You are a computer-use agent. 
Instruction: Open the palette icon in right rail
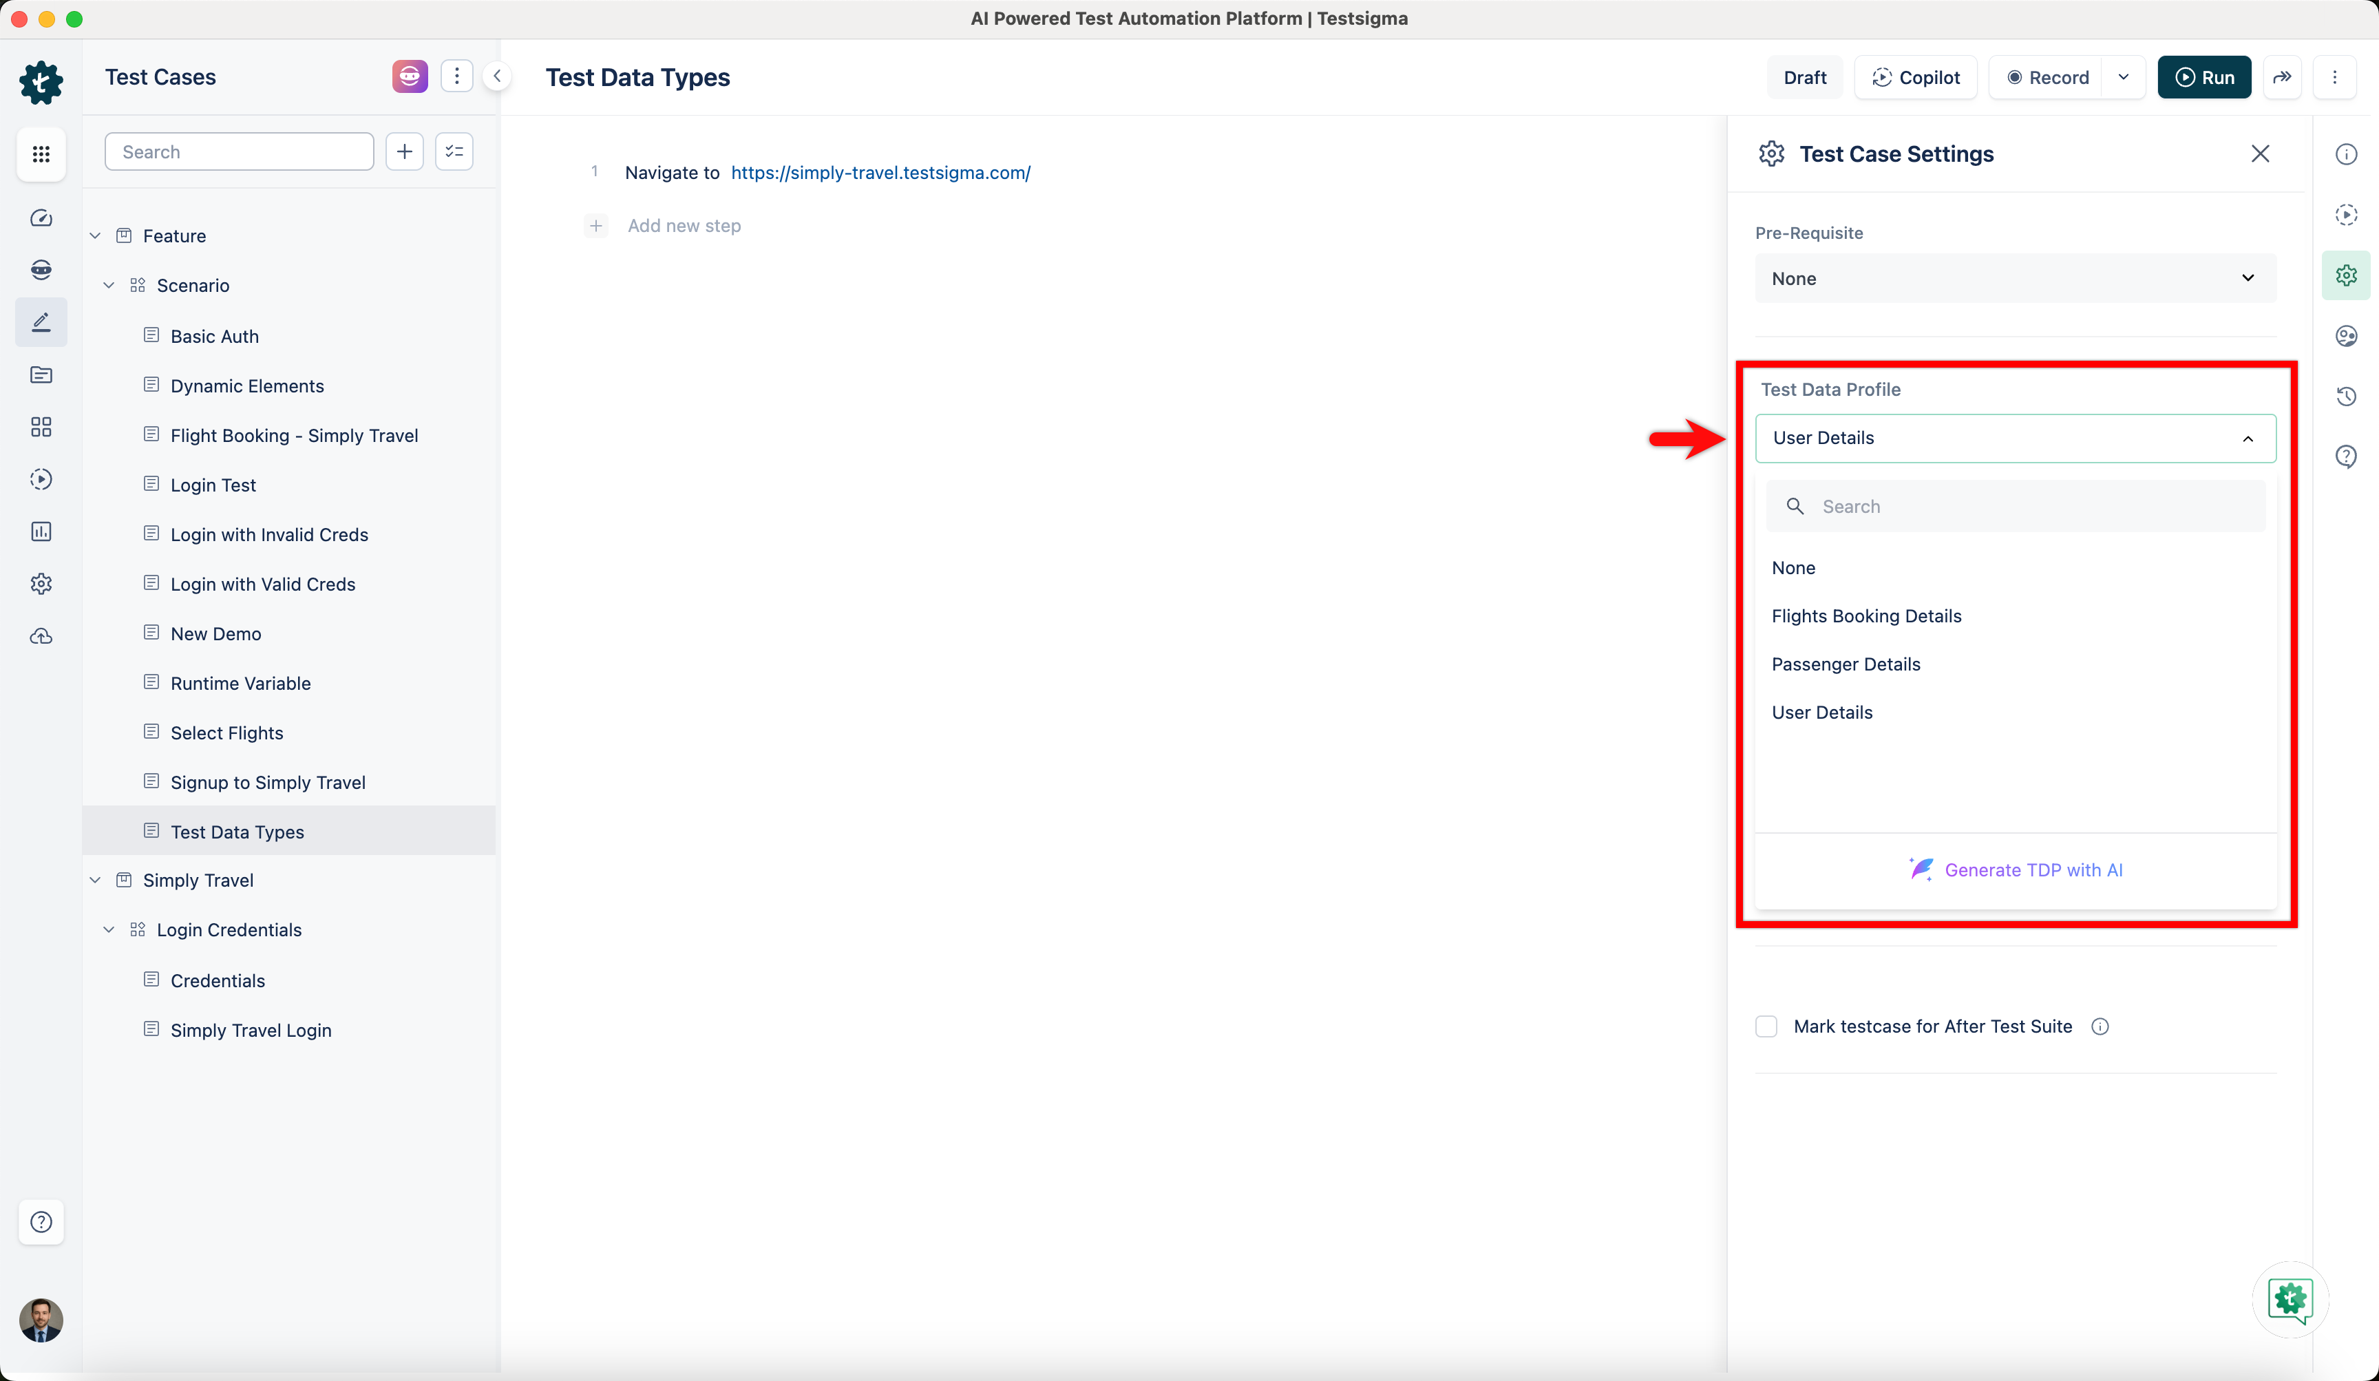(2346, 335)
